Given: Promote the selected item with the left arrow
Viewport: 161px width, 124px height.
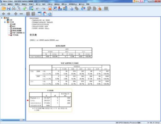Looking at the screenshot, I should tap(4, 14).
